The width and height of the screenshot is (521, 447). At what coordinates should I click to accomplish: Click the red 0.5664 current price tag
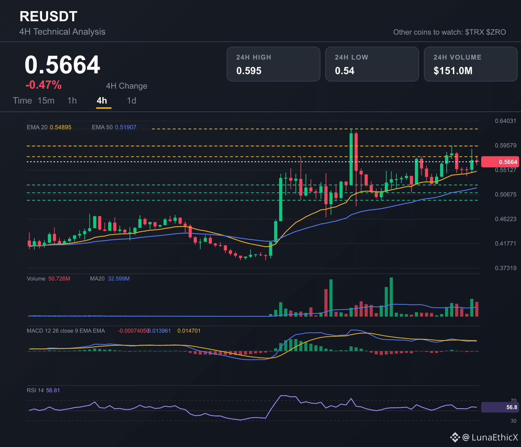tap(500, 162)
